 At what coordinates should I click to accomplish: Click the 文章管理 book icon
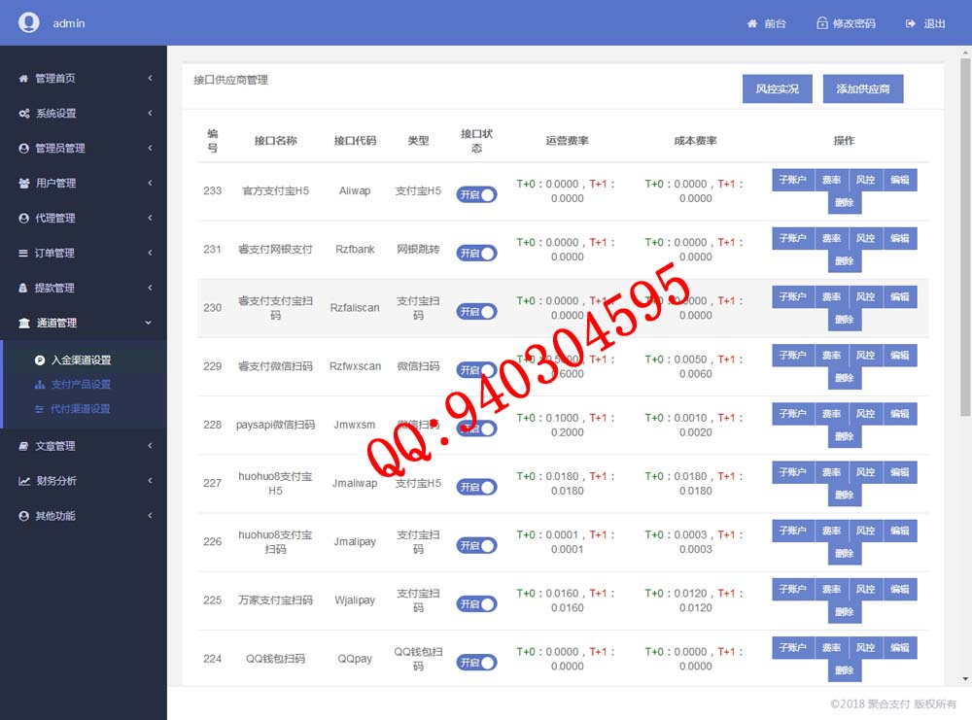(x=23, y=446)
